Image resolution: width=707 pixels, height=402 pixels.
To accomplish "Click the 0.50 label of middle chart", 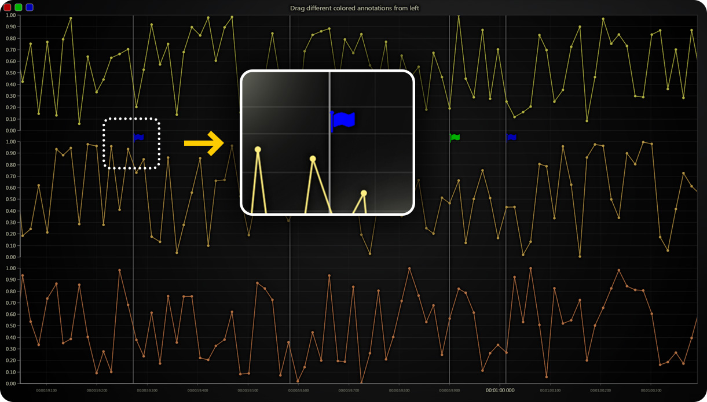I will [x=10, y=200].
